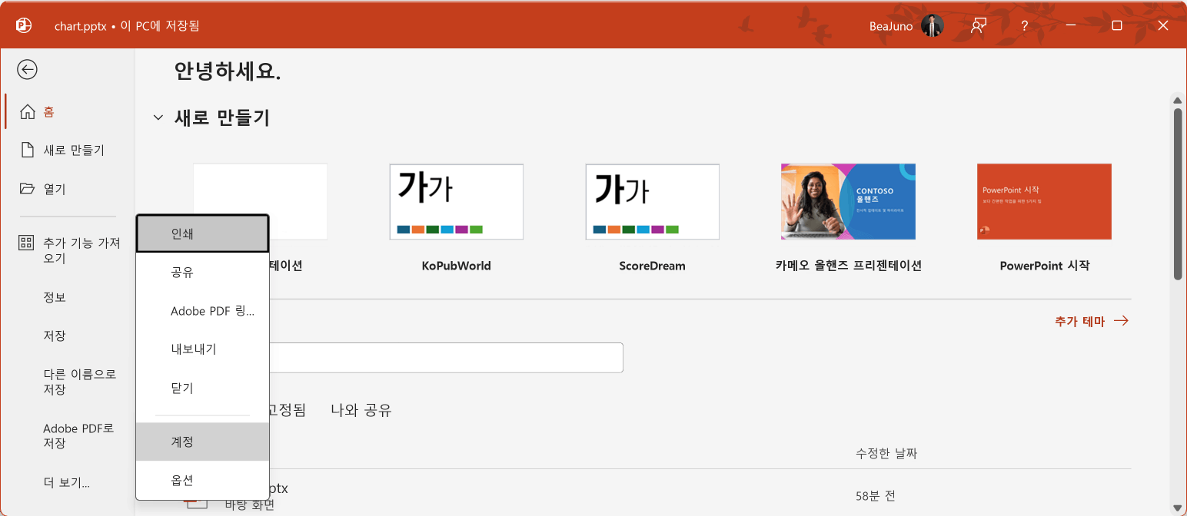Image resolution: width=1187 pixels, height=516 pixels.
Task: Choose the ScoreDream template thumbnail
Action: [x=653, y=201]
